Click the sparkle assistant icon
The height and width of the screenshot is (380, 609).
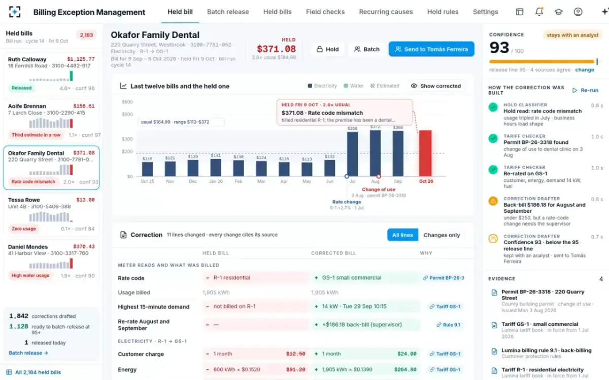coord(604,12)
